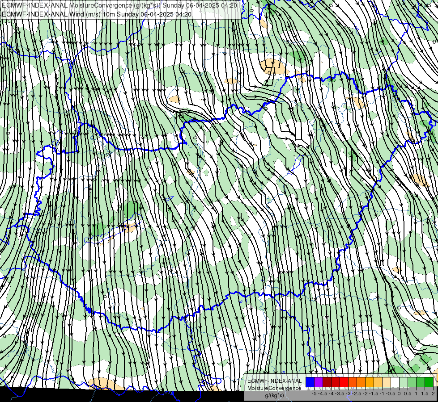Click the legend tick value 1.5
Image resolution: width=438 pixels, height=402 pixels.
[425, 394]
